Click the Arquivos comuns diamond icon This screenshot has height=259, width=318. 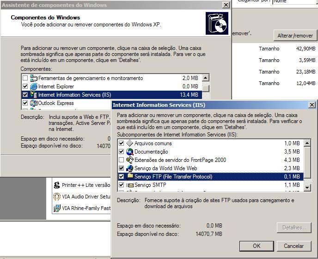(x=129, y=143)
